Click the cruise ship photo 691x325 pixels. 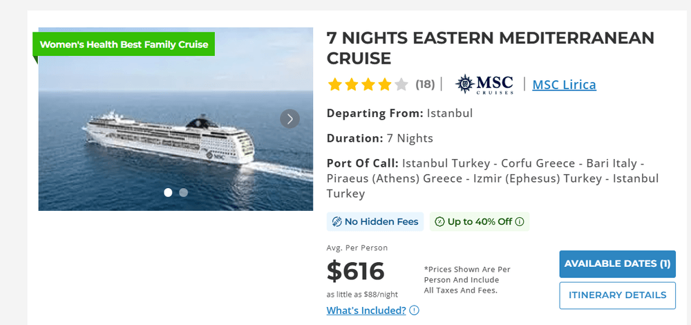[x=176, y=119]
